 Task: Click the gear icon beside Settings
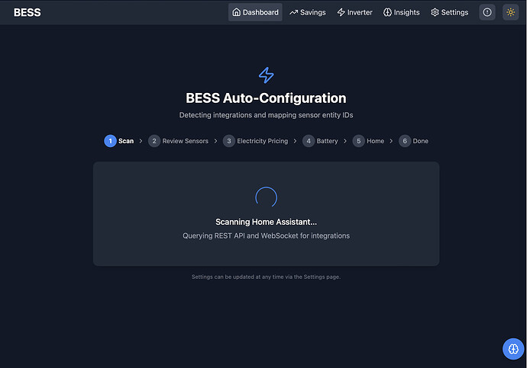435,12
